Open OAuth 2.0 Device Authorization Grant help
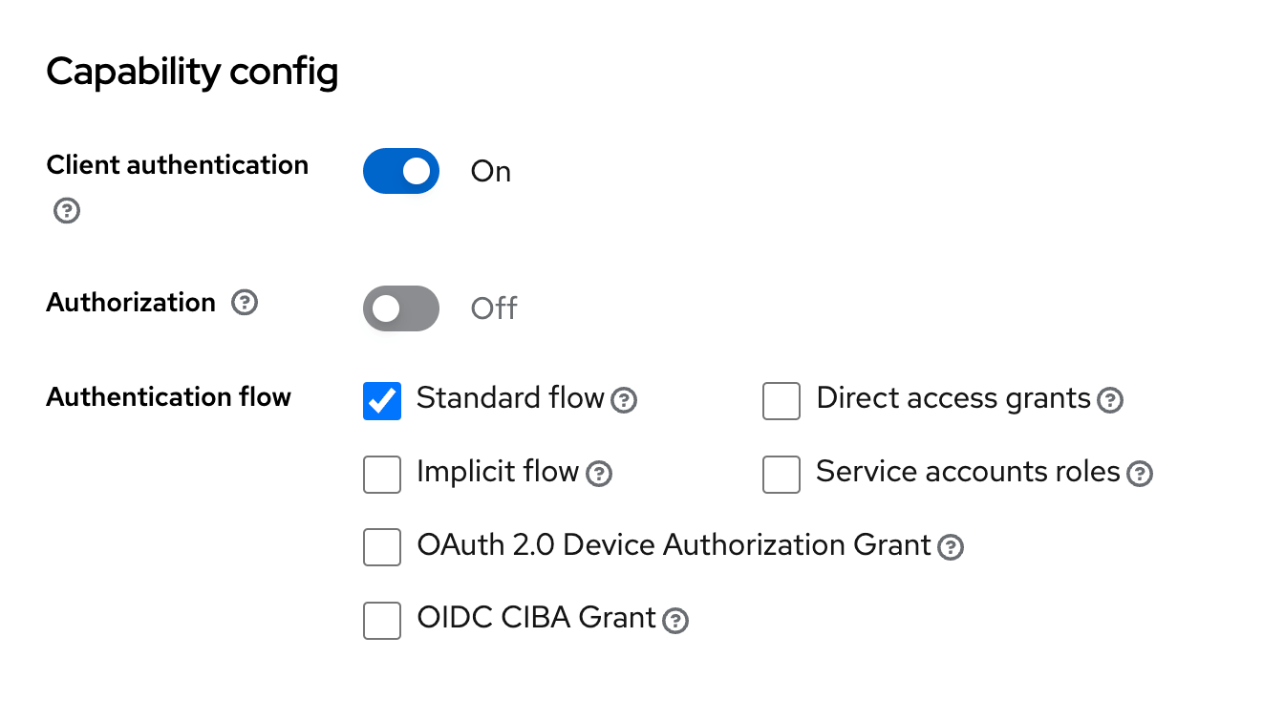 point(950,547)
